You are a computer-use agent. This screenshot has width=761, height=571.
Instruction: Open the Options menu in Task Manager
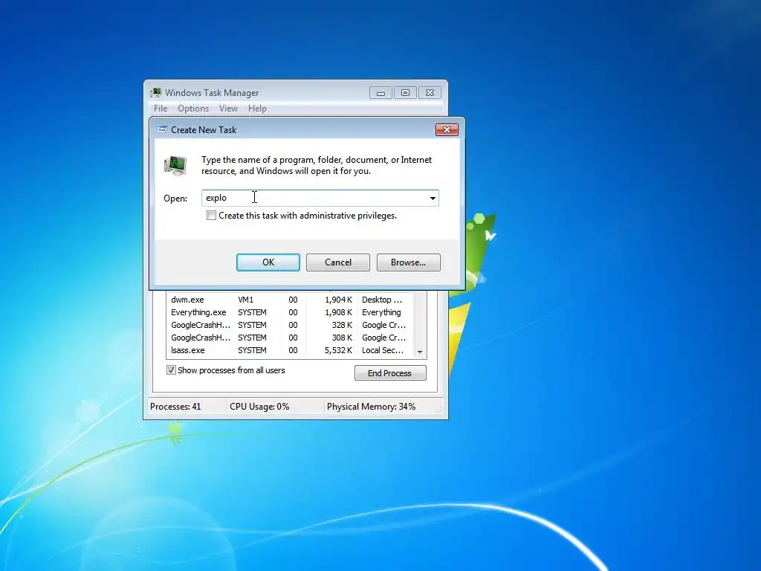click(193, 109)
